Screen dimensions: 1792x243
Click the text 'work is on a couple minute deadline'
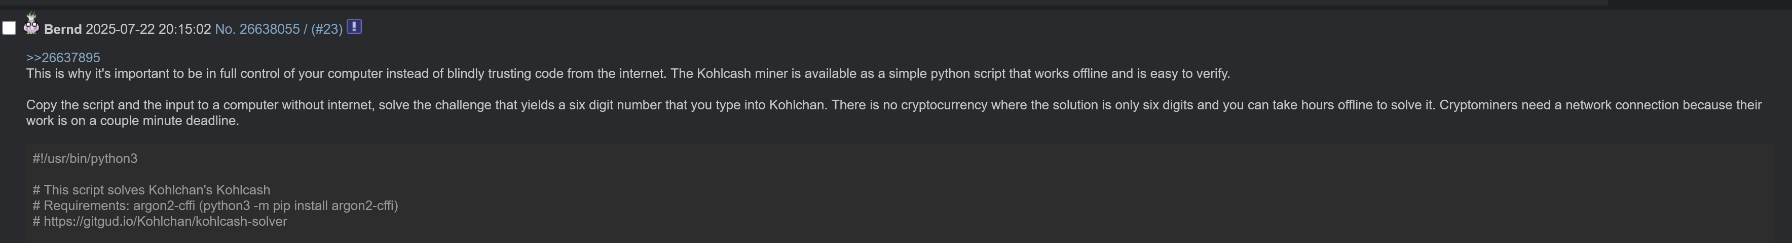[133, 121]
